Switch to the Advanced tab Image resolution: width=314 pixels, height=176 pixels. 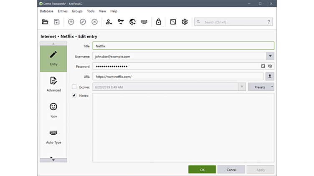tap(53, 84)
